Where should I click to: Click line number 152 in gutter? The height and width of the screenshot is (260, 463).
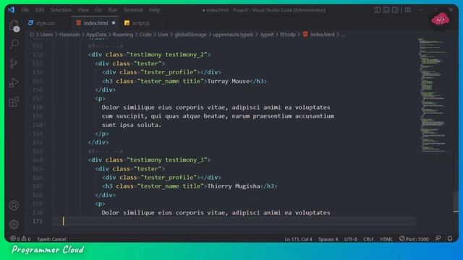click(x=38, y=55)
